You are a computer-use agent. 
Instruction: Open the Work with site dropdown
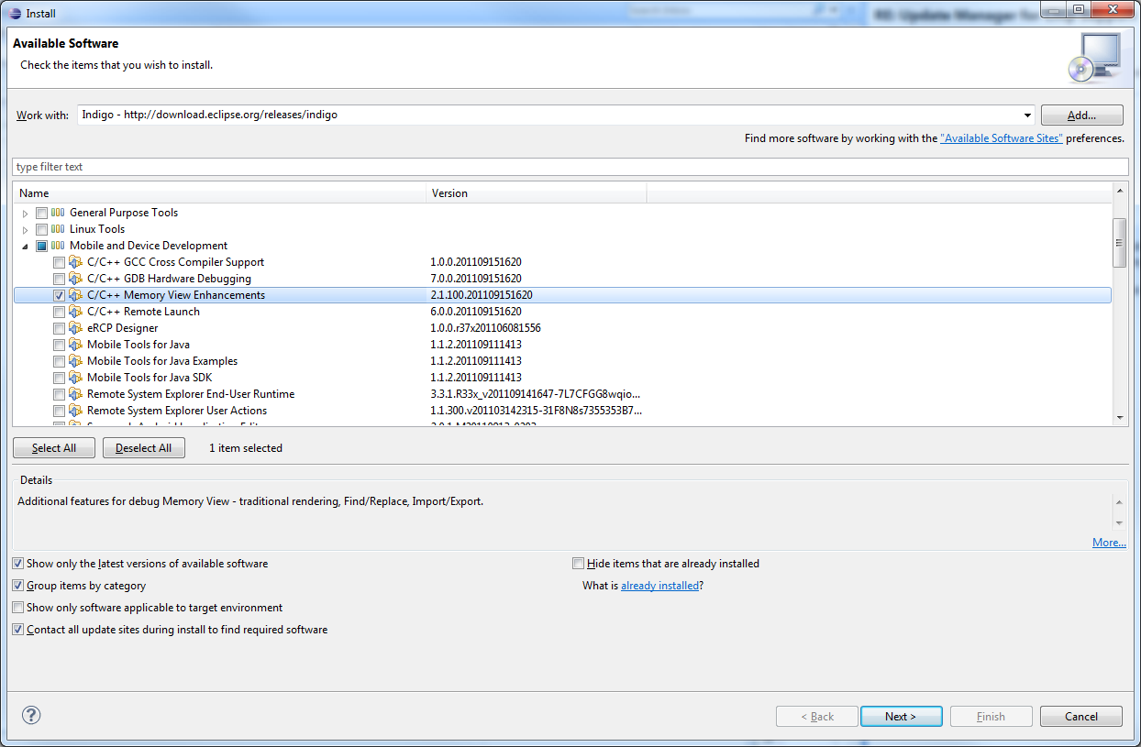click(x=1028, y=115)
